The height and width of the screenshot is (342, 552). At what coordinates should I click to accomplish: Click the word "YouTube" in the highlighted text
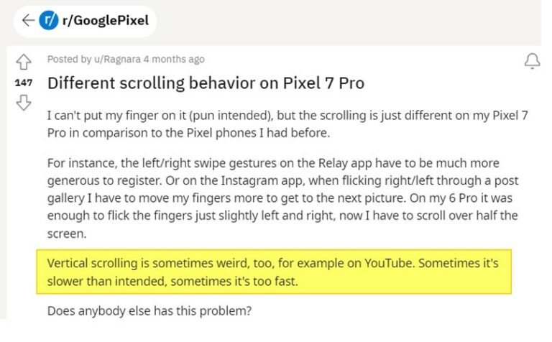(x=388, y=263)
